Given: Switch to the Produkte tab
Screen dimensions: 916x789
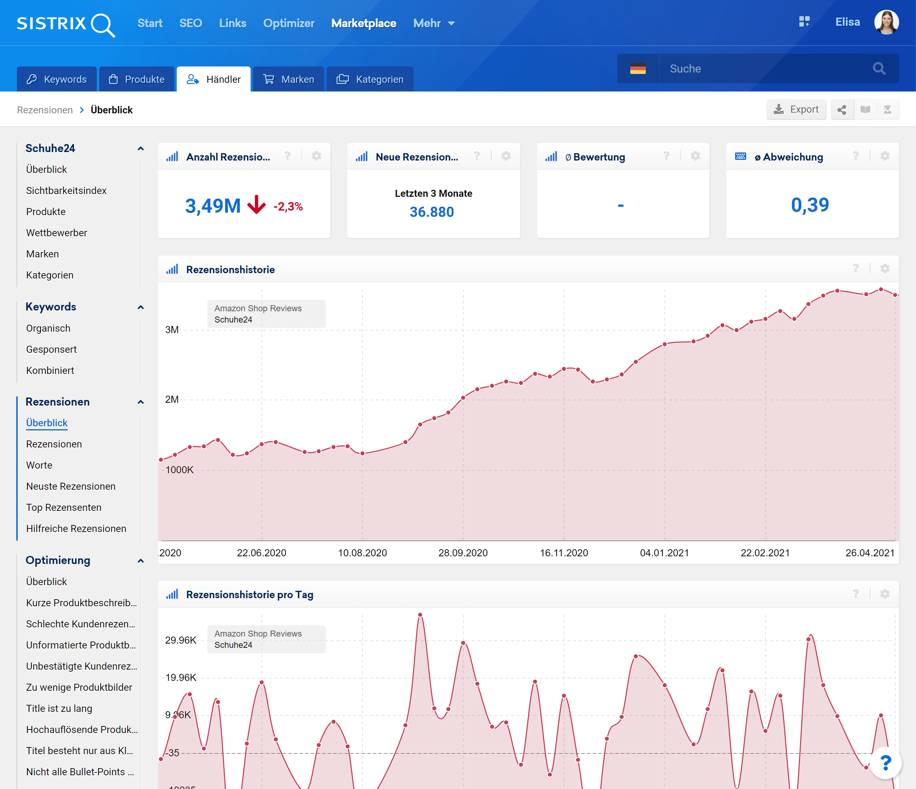Looking at the screenshot, I should click(x=137, y=79).
